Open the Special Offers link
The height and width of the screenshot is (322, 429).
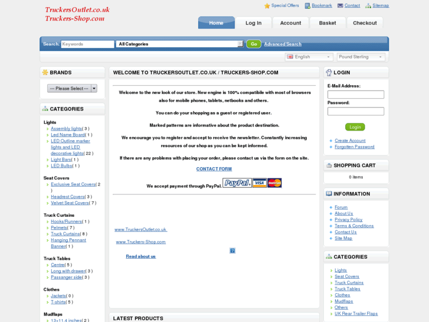[285, 5]
